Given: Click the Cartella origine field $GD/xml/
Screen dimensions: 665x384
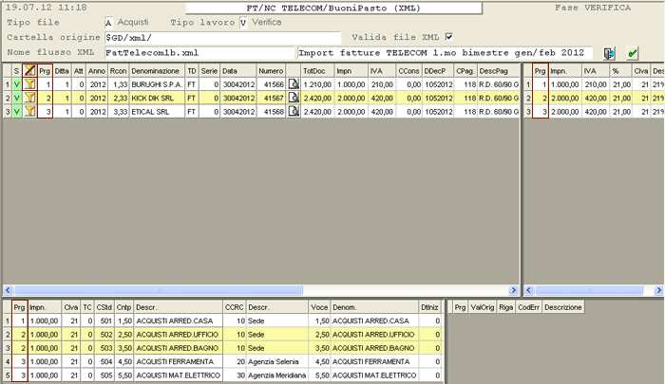Looking at the screenshot, I should pos(222,38).
